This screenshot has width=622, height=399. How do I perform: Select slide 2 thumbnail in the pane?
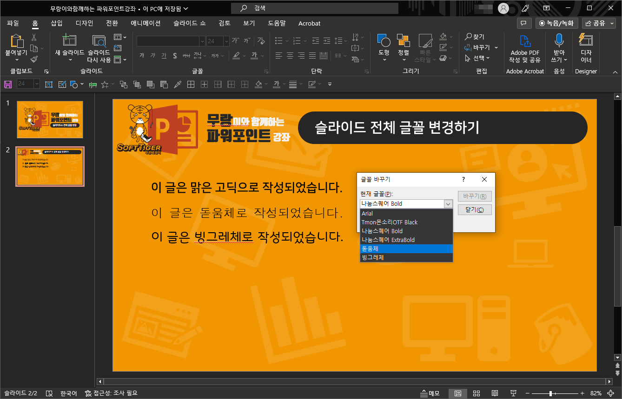50,166
